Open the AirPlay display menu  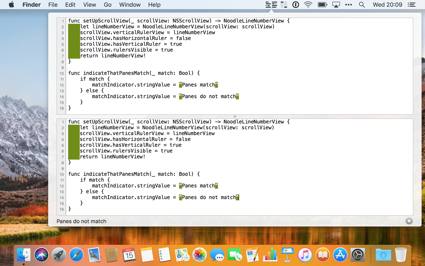pyautogui.click(x=336, y=5)
